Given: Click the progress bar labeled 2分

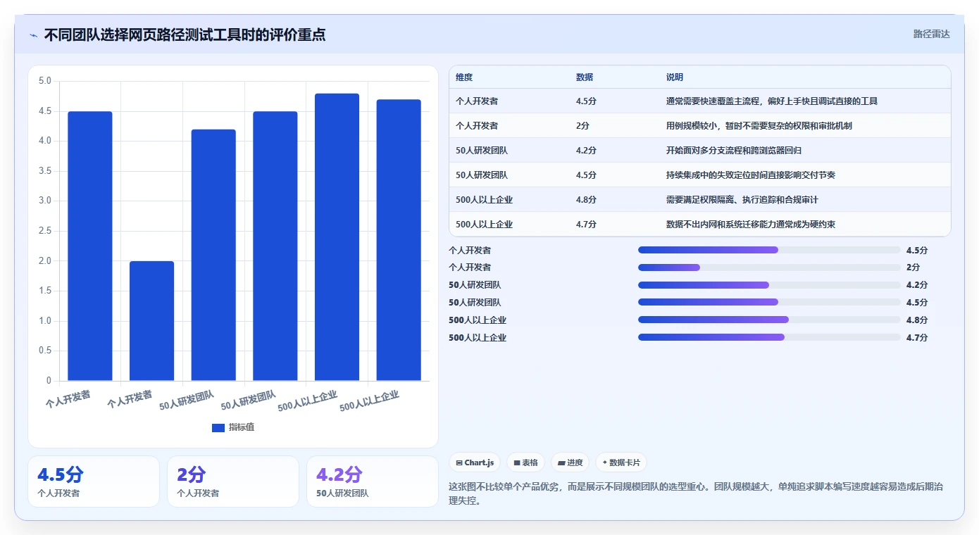Looking at the screenshot, I should click(x=769, y=267).
